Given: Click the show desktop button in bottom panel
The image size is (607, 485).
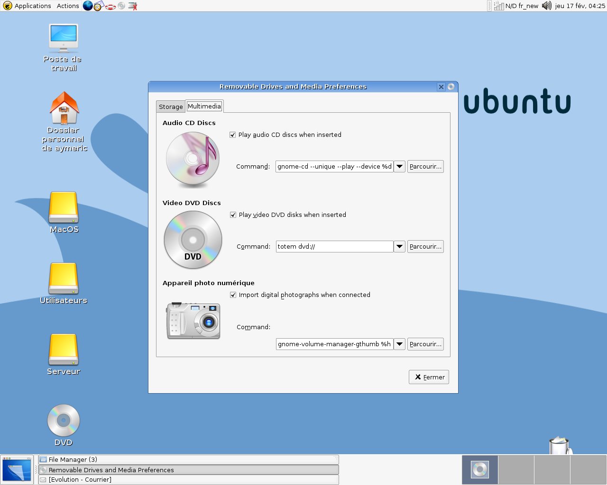Looking at the screenshot, I should click(17, 470).
